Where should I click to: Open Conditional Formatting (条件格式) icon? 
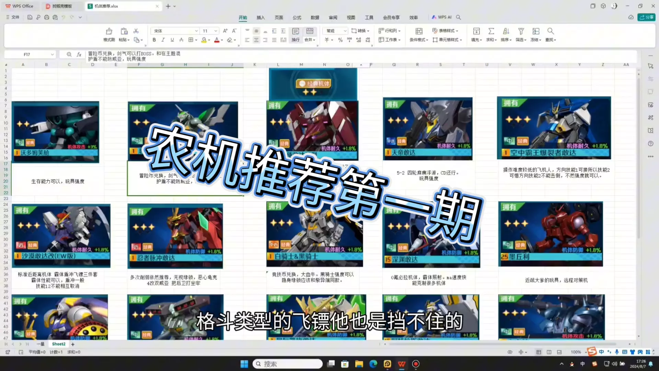pos(419,31)
